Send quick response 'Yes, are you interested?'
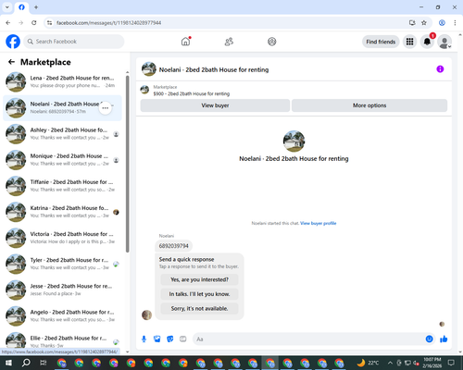The width and height of the screenshot is (463, 370). (199, 279)
